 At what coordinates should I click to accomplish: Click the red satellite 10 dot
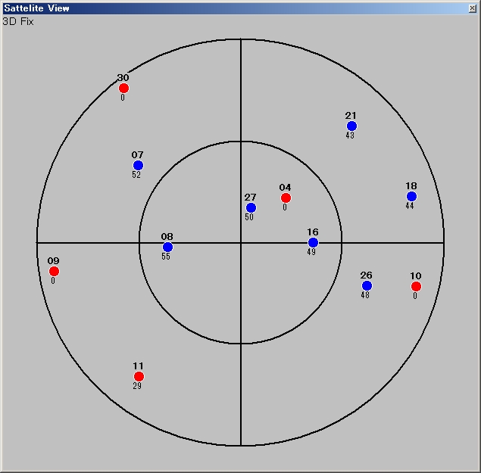click(x=416, y=287)
